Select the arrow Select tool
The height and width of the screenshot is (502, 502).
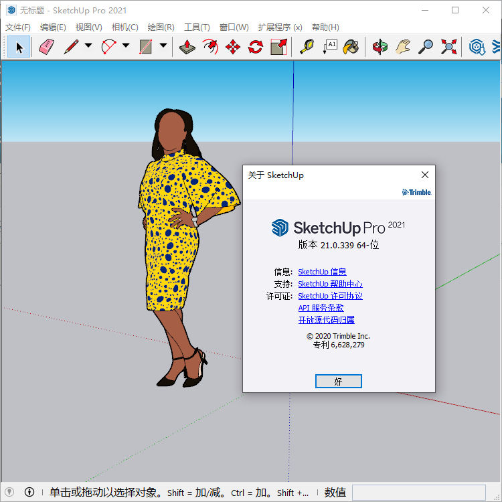pyautogui.click(x=19, y=47)
